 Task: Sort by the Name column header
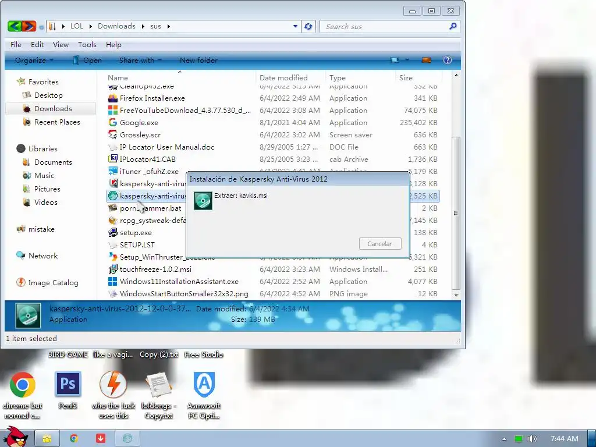180,77
